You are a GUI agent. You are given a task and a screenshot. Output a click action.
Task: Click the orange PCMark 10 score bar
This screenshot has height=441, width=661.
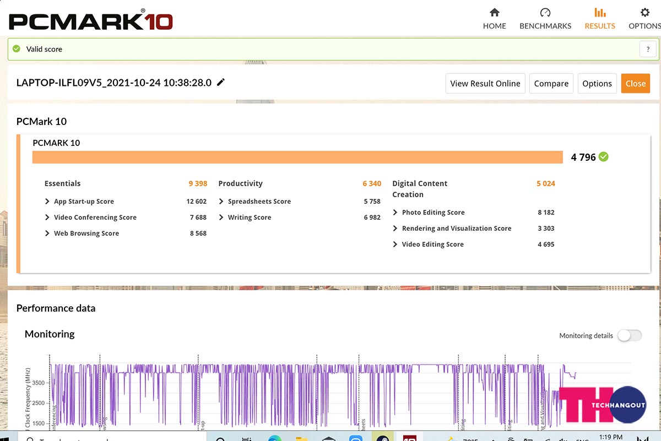(297, 157)
